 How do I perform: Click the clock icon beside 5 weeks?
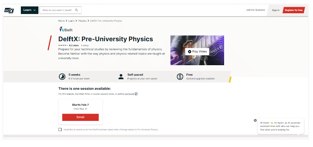coord(62,77)
